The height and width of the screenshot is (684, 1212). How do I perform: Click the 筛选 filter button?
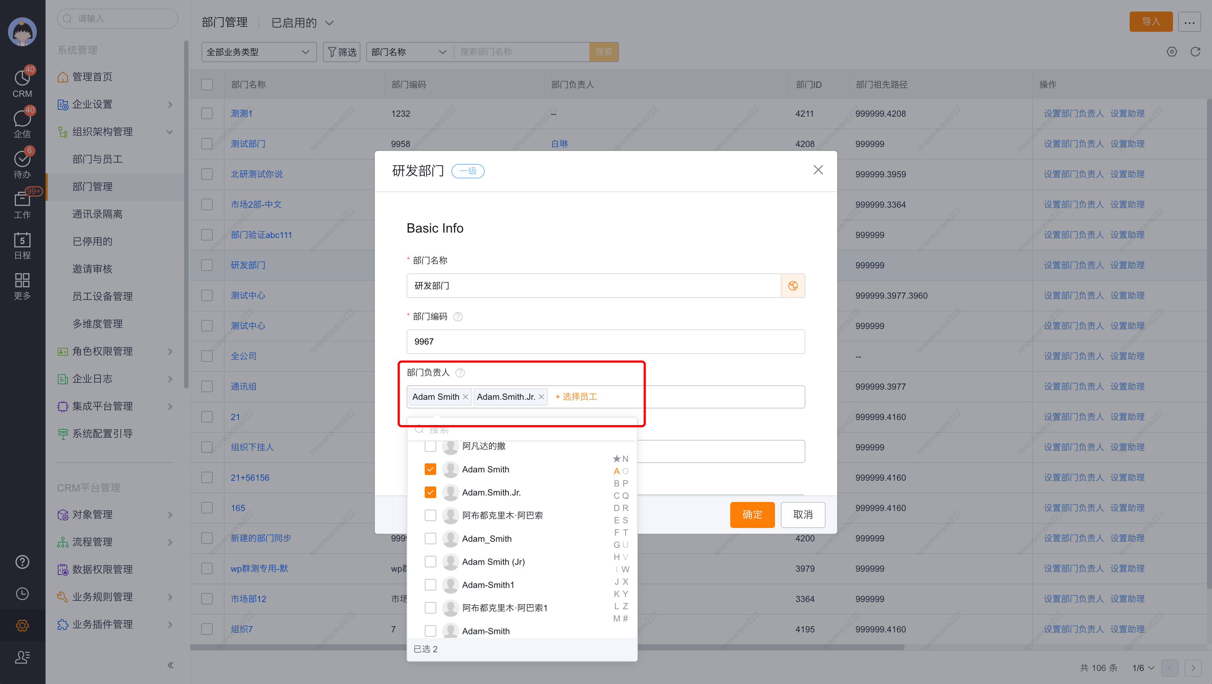click(x=342, y=52)
